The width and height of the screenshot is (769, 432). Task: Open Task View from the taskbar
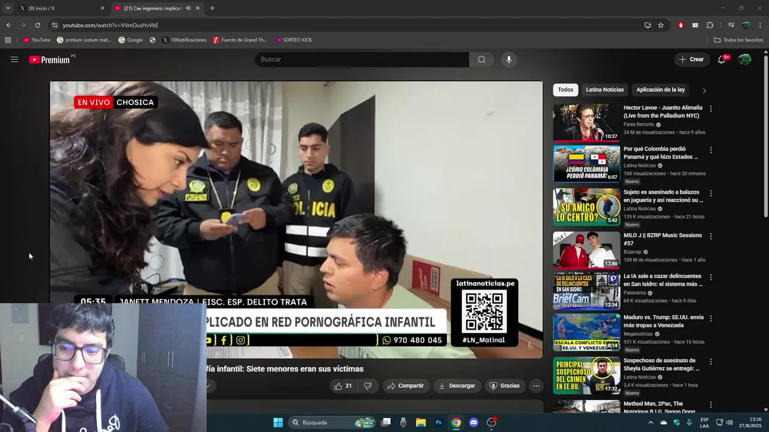coord(386,422)
